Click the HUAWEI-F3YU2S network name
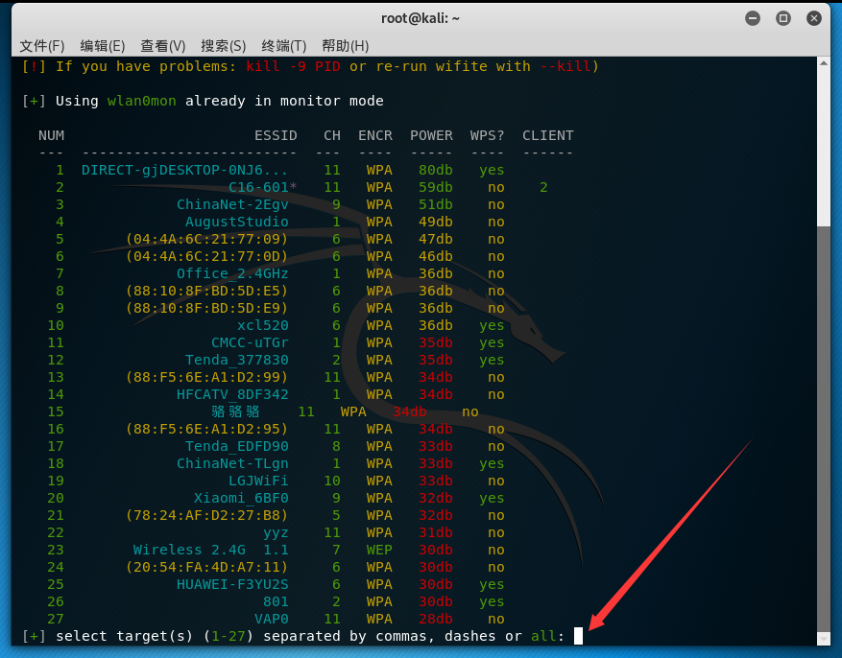 click(232, 584)
